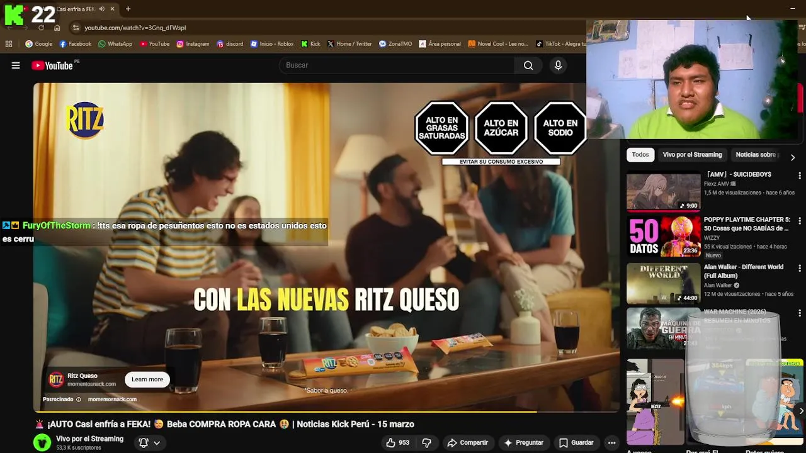Click the Compartir share button
This screenshot has width=806, height=453.
(x=468, y=443)
